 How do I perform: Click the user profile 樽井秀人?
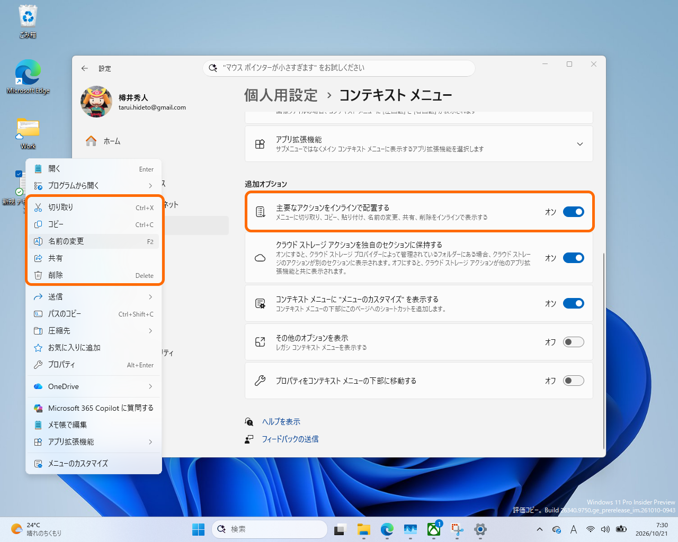coord(134,102)
